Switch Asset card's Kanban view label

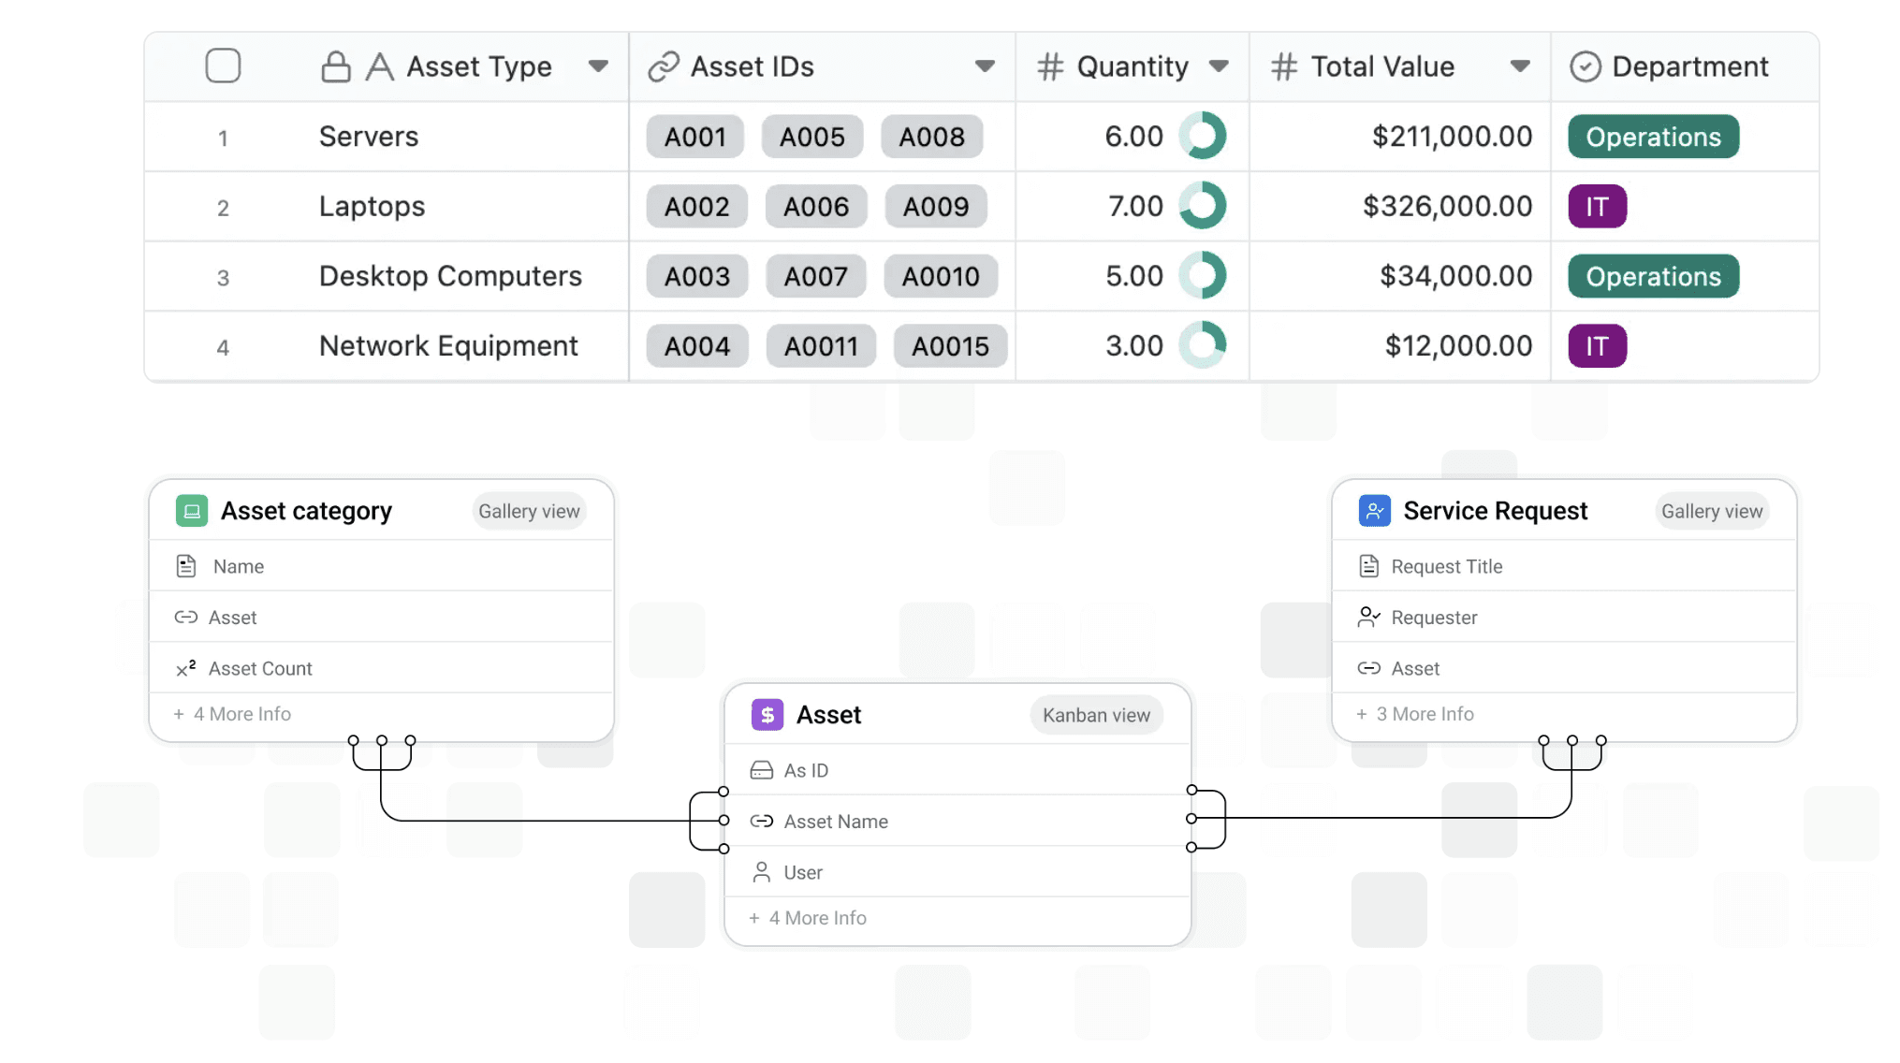click(1096, 715)
